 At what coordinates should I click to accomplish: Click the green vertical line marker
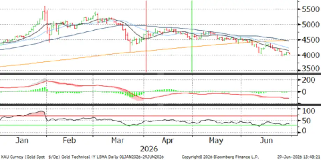click(192, 36)
